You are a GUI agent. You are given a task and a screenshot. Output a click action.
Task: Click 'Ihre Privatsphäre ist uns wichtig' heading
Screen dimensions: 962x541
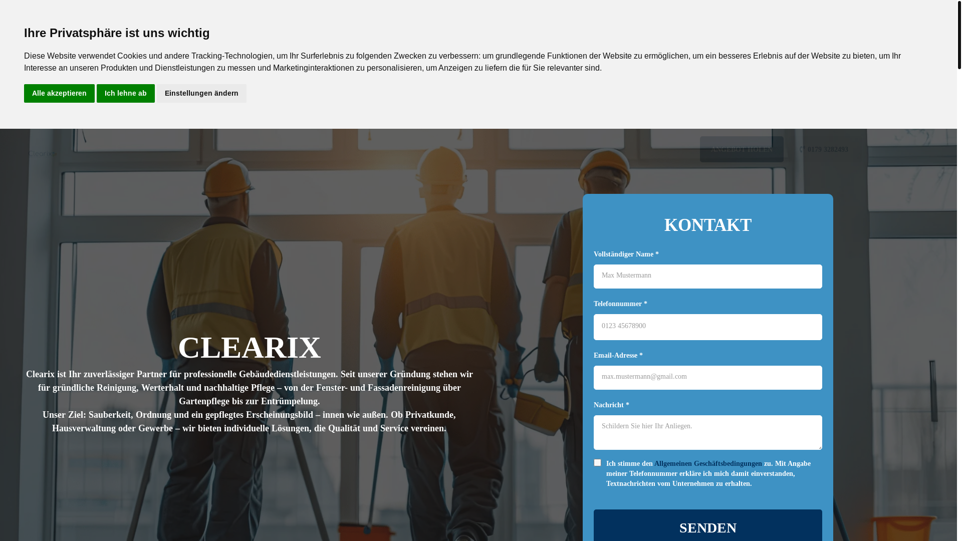(117, 33)
